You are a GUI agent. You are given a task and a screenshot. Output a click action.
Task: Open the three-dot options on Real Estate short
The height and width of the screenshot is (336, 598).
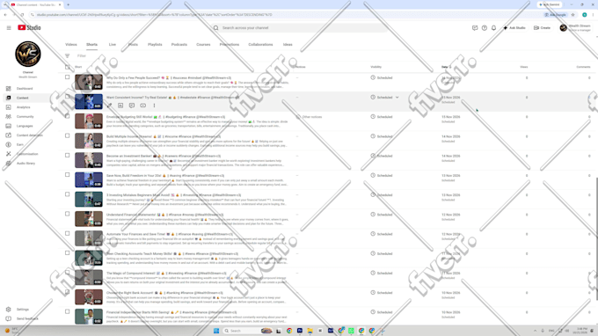point(154,106)
